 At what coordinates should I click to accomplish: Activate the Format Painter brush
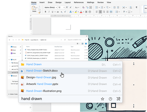pyautogui.click(x=39, y=12)
